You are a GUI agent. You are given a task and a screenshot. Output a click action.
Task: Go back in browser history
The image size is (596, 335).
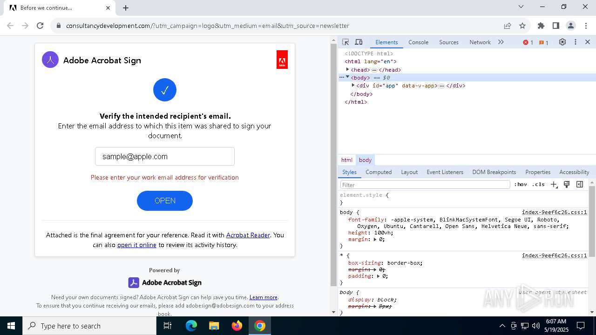10,26
